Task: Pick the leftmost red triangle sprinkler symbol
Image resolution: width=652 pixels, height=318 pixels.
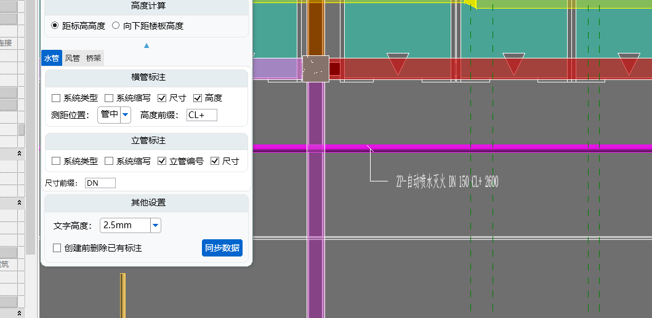Action: [397, 63]
